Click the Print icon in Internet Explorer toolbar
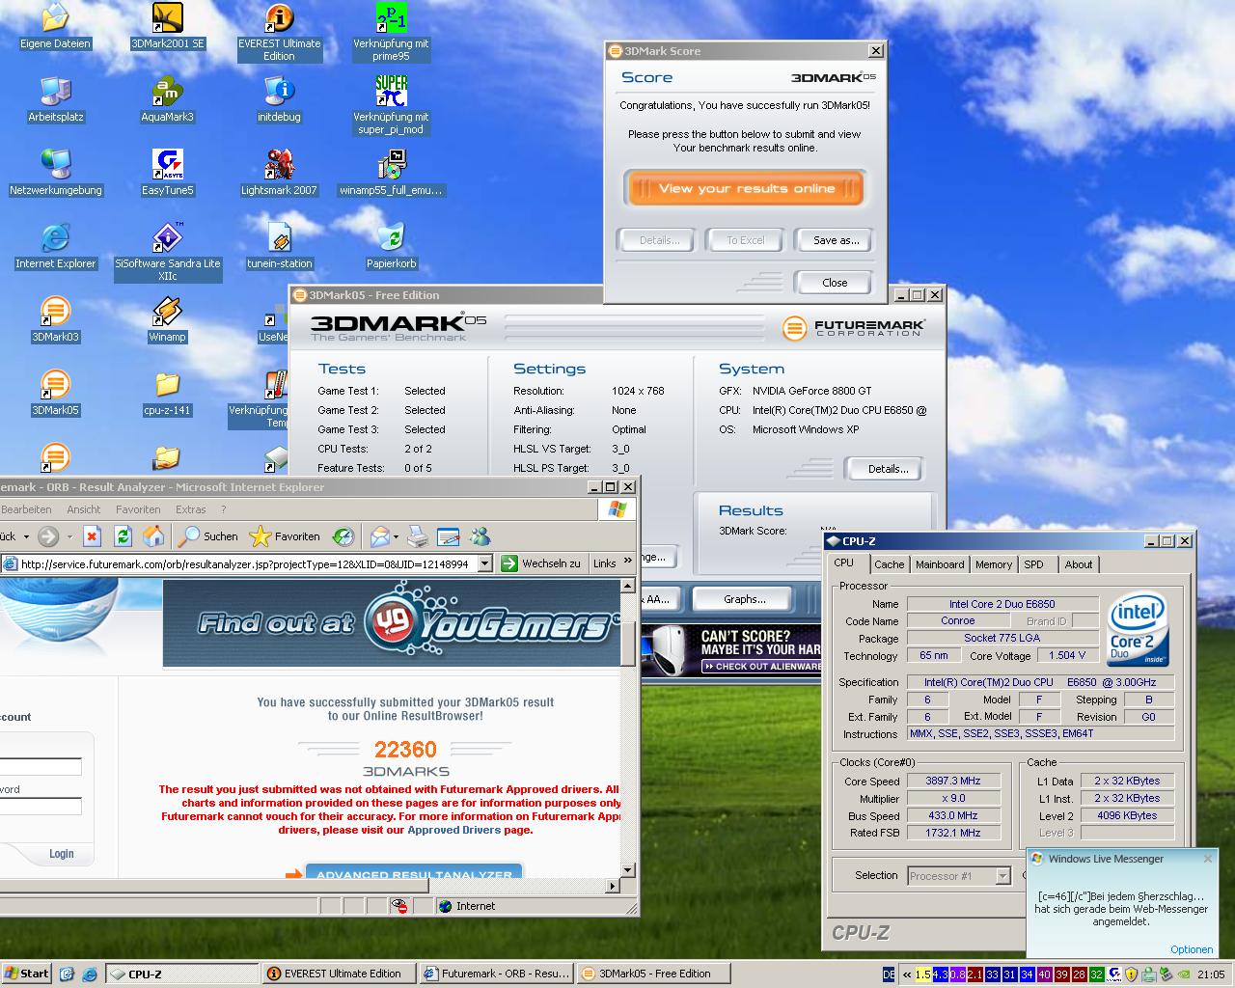This screenshot has width=1235, height=988. point(418,536)
